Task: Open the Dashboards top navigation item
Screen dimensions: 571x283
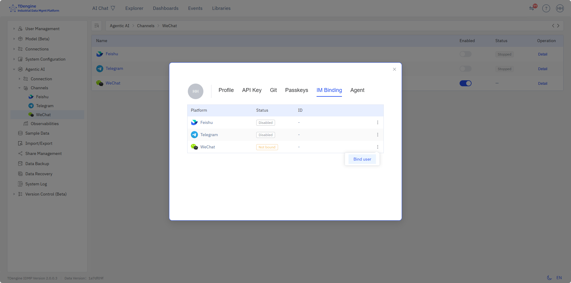Action: point(165,8)
